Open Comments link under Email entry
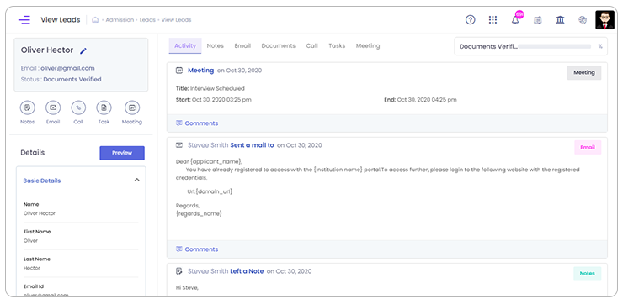 point(201,249)
